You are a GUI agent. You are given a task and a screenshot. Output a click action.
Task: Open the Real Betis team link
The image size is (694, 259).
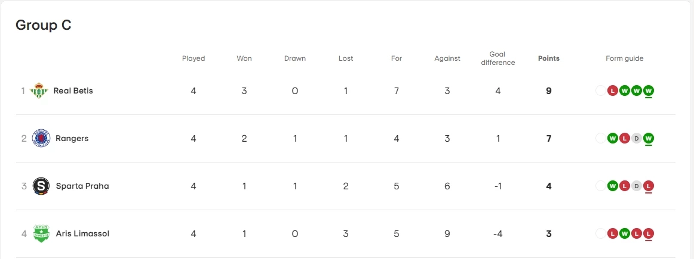pyautogui.click(x=73, y=91)
